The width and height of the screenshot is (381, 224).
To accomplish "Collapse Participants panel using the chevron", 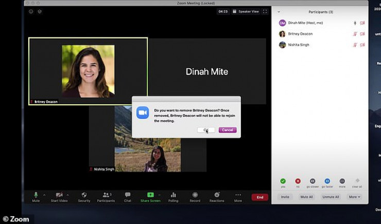I will point(279,11).
